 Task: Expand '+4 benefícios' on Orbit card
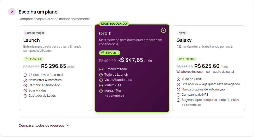point(114,96)
